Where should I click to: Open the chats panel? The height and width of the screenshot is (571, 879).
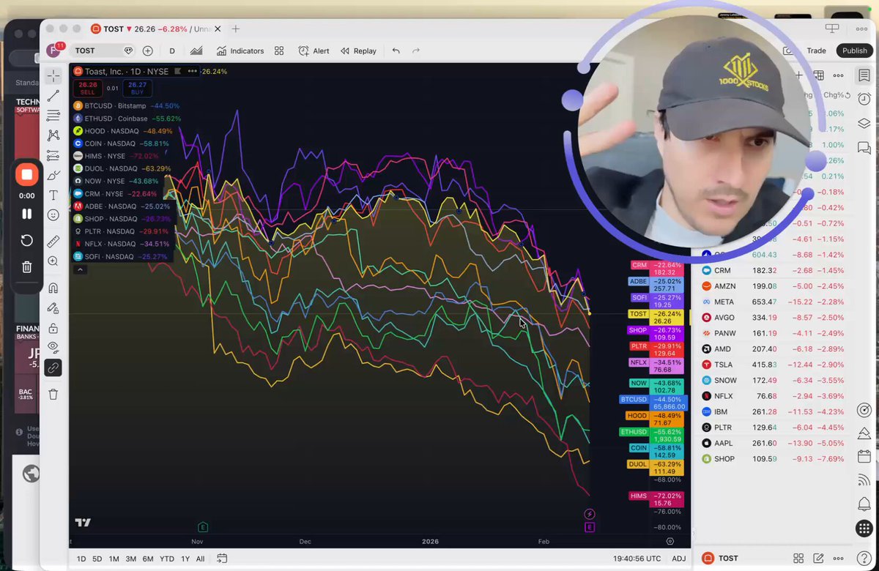point(864,148)
